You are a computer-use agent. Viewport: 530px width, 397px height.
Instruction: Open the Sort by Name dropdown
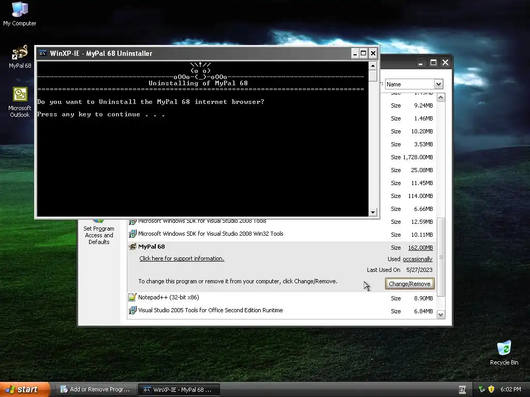point(438,84)
